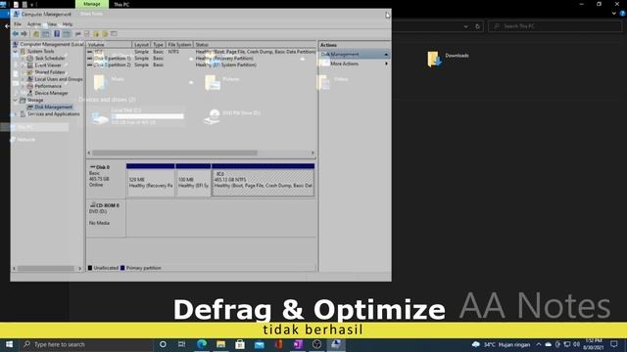Open Device Manager from the tree
This screenshot has height=352, width=627.
click(51, 93)
